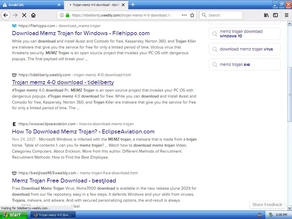Click the page scrollbar up arrow
This screenshot has height=219, width=292.
pos(290,23)
